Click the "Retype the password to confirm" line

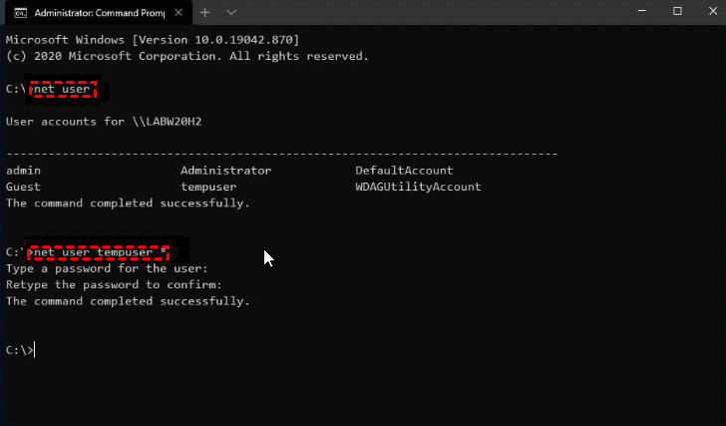tap(112, 284)
